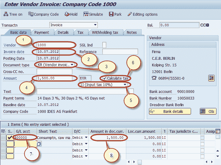The height and width of the screenshot is (165, 221).
Task: Click the Posting Date field
Action: tap(48, 58)
